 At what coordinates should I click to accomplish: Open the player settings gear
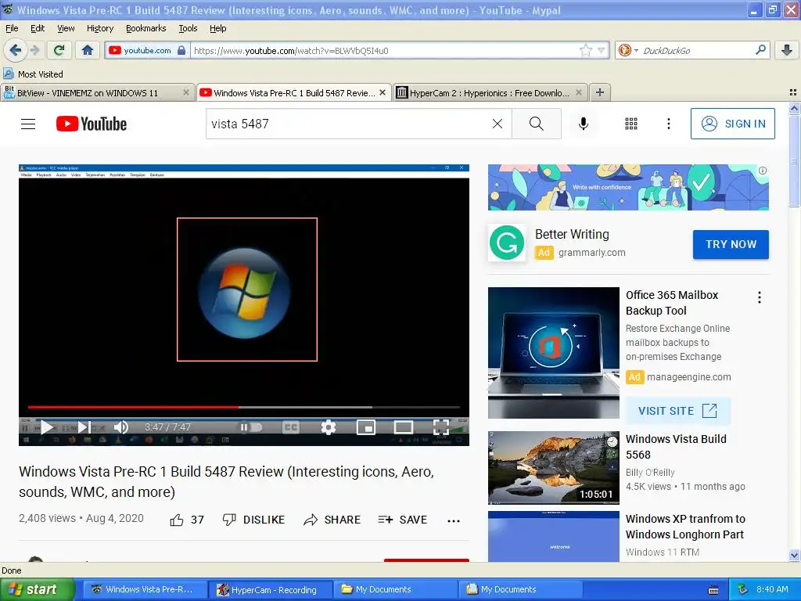pos(328,427)
